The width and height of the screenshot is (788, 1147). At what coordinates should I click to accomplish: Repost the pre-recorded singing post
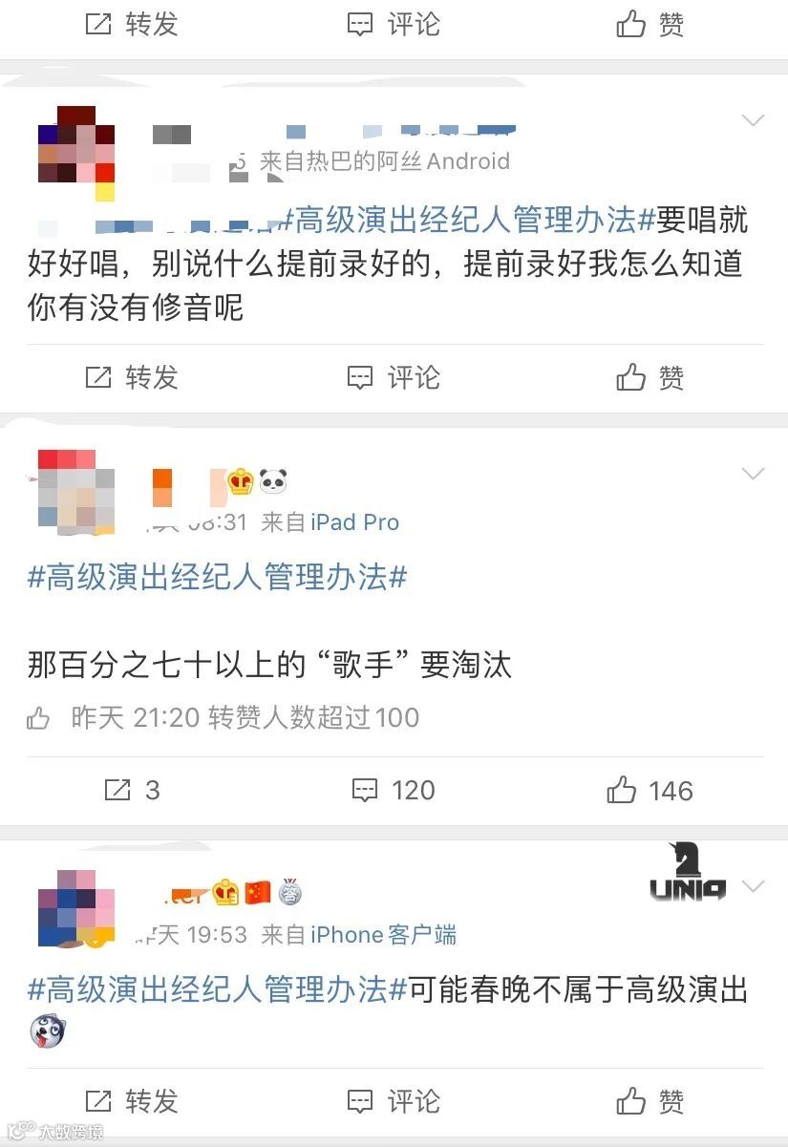coord(132,378)
